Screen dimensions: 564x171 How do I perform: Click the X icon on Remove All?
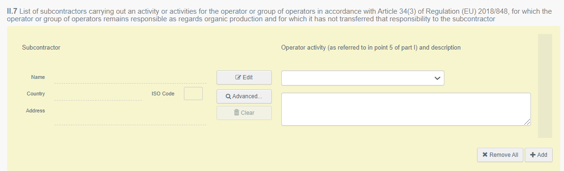click(485, 155)
